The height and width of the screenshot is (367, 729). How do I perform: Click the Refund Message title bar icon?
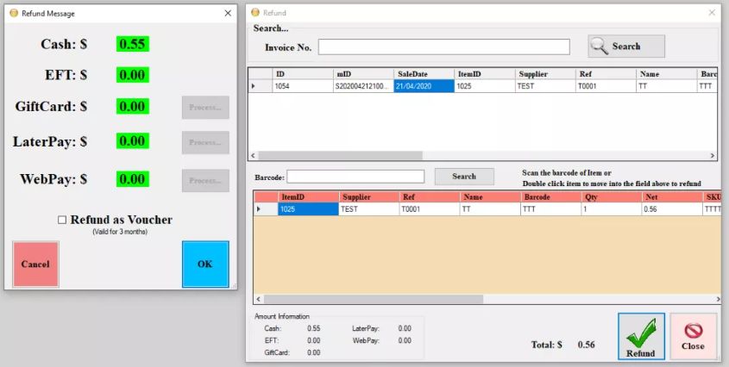14,13
